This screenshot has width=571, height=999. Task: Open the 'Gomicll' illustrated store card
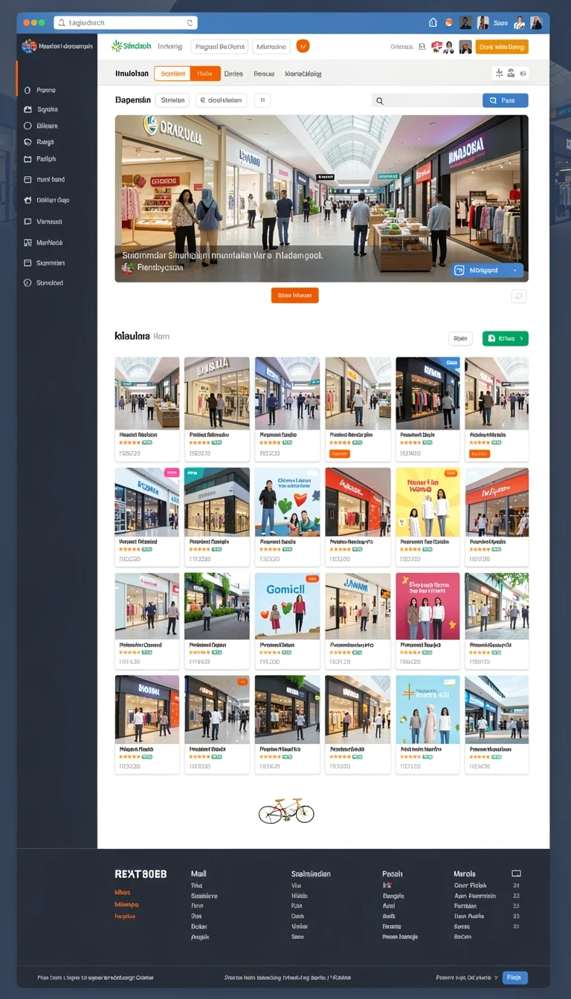[x=287, y=621]
